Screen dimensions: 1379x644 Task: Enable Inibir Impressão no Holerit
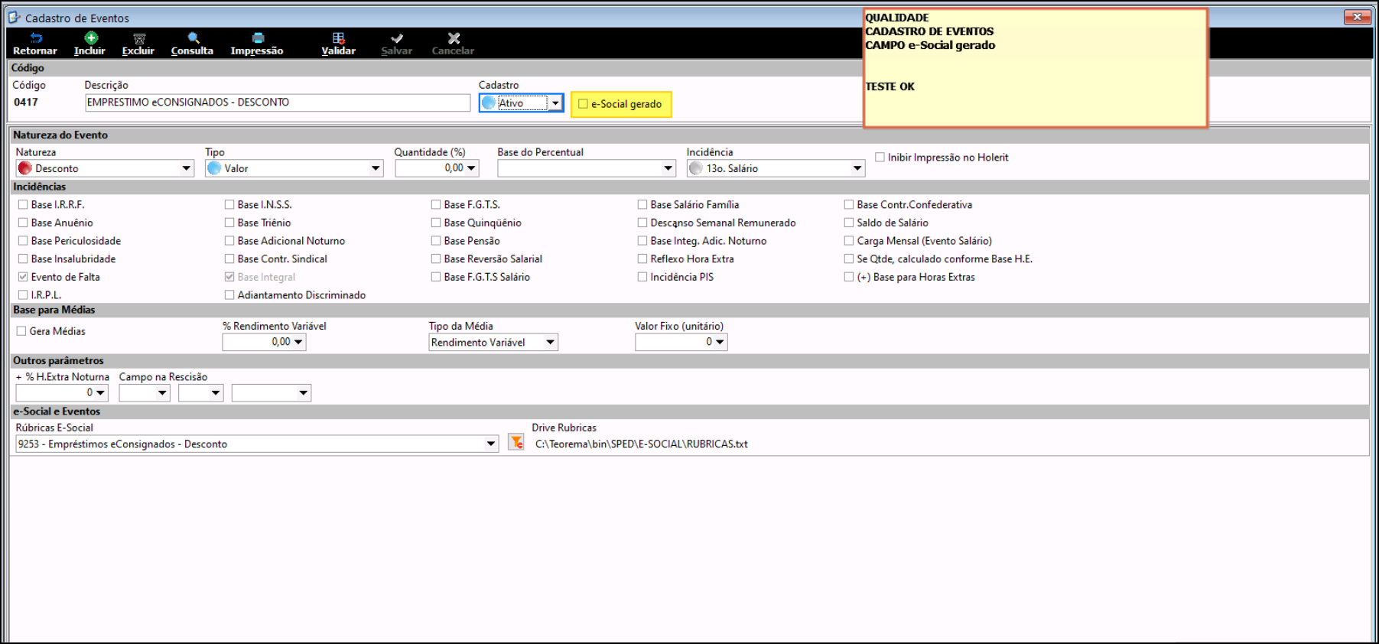880,157
